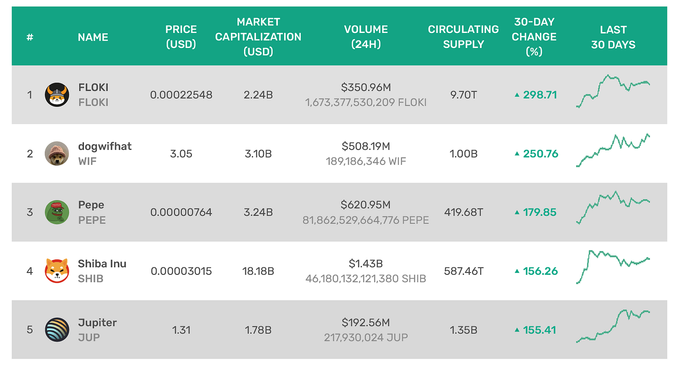
Task: Click the LAST 30 DAYS column header
Action: (613, 37)
